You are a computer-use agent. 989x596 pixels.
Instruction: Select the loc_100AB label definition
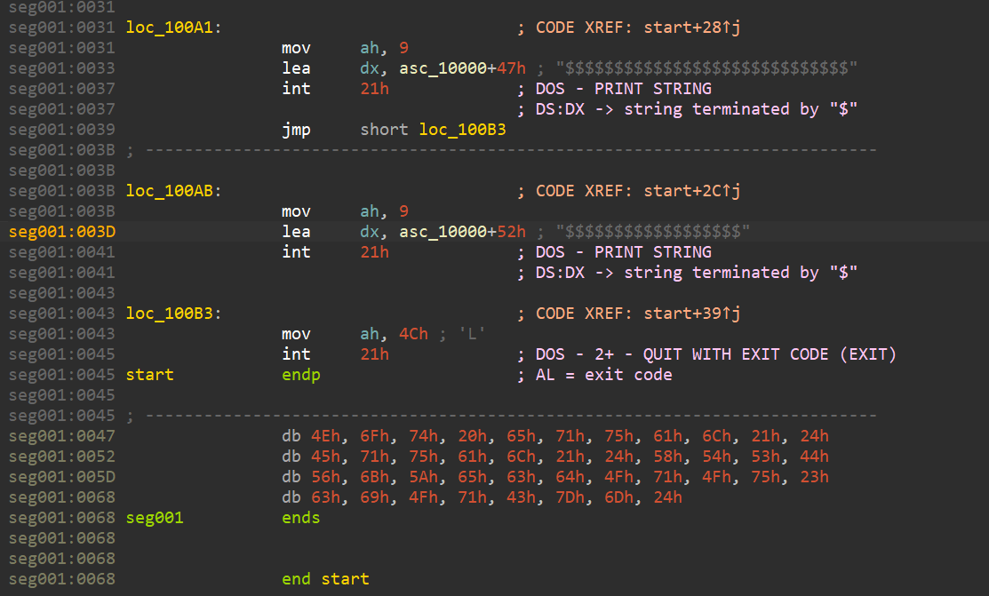tap(172, 191)
